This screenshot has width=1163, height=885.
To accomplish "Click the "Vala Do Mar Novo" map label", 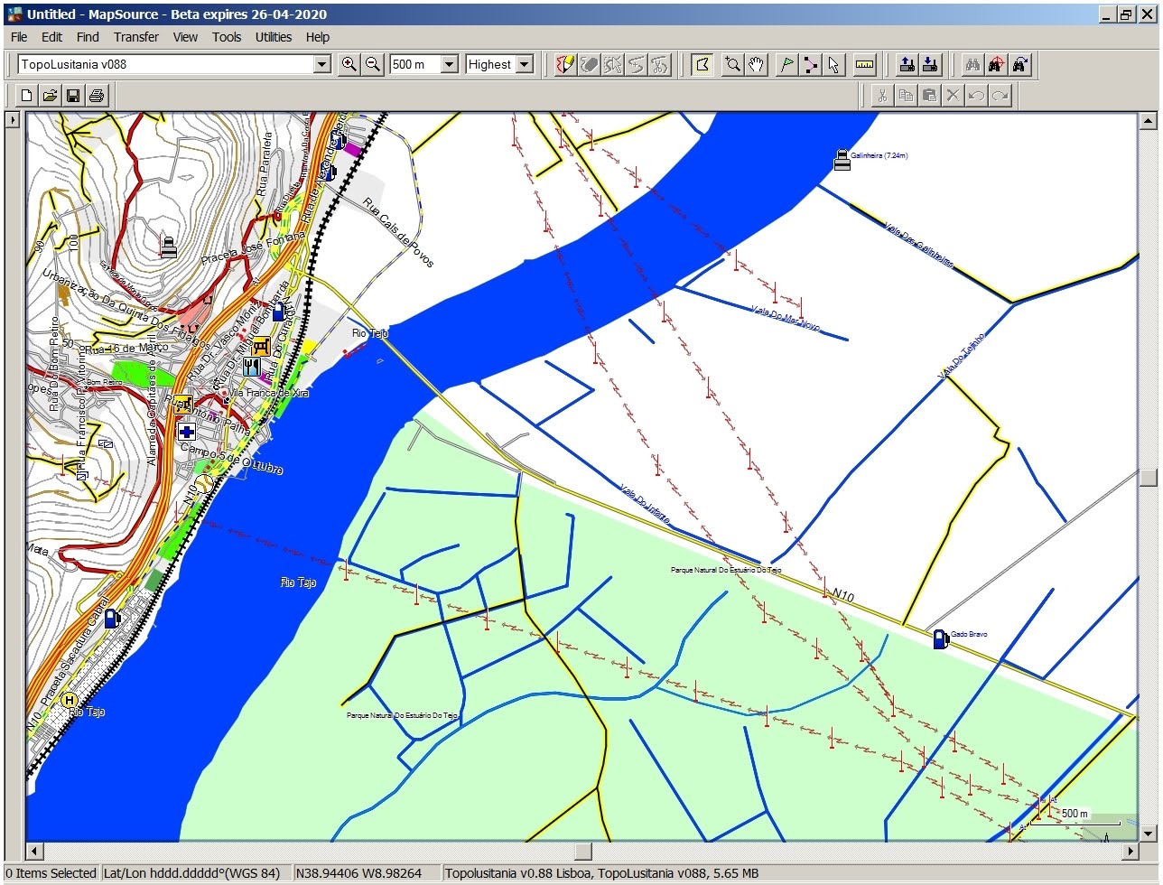I will point(786,318).
